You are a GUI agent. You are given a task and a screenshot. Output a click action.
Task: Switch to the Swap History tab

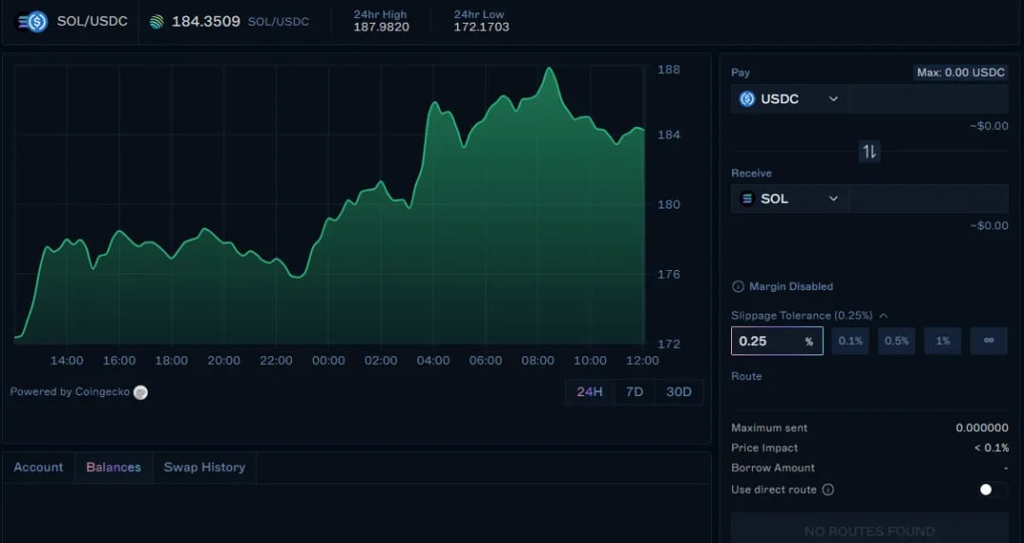(205, 467)
